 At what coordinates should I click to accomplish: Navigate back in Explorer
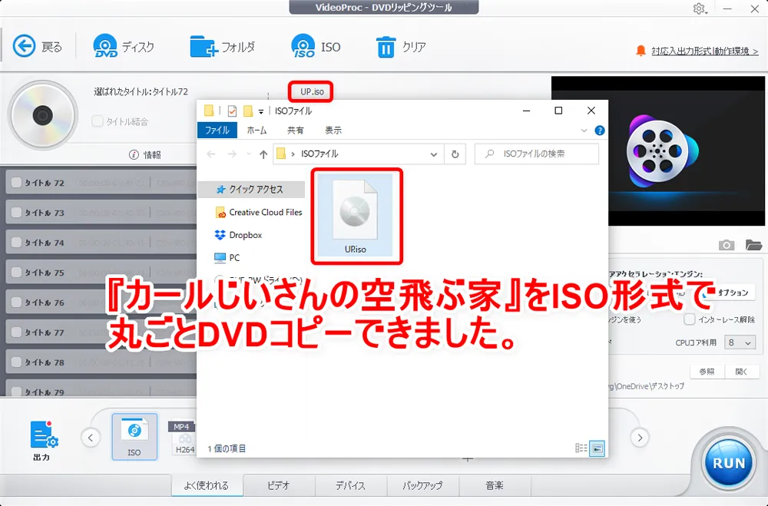coord(211,154)
